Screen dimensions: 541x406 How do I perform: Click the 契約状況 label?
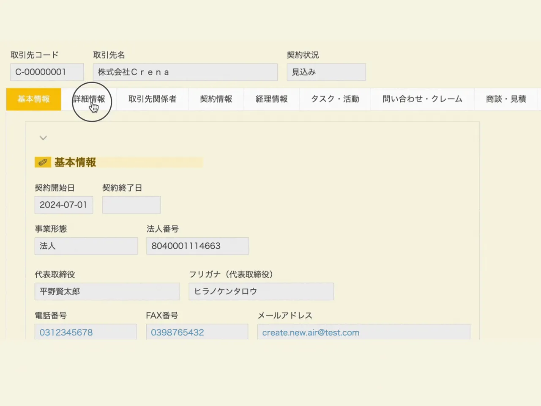[303, 55]
